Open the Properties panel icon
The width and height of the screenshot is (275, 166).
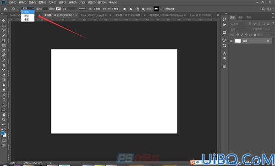tap(225, 32)
